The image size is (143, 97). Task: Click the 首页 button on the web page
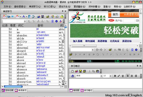click(115, 14)
